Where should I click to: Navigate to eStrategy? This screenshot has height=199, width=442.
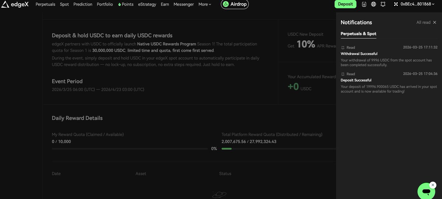pyautogui.click(x=147, y=4)
